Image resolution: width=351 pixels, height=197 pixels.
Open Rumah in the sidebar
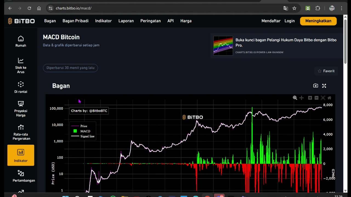[21, 41]
